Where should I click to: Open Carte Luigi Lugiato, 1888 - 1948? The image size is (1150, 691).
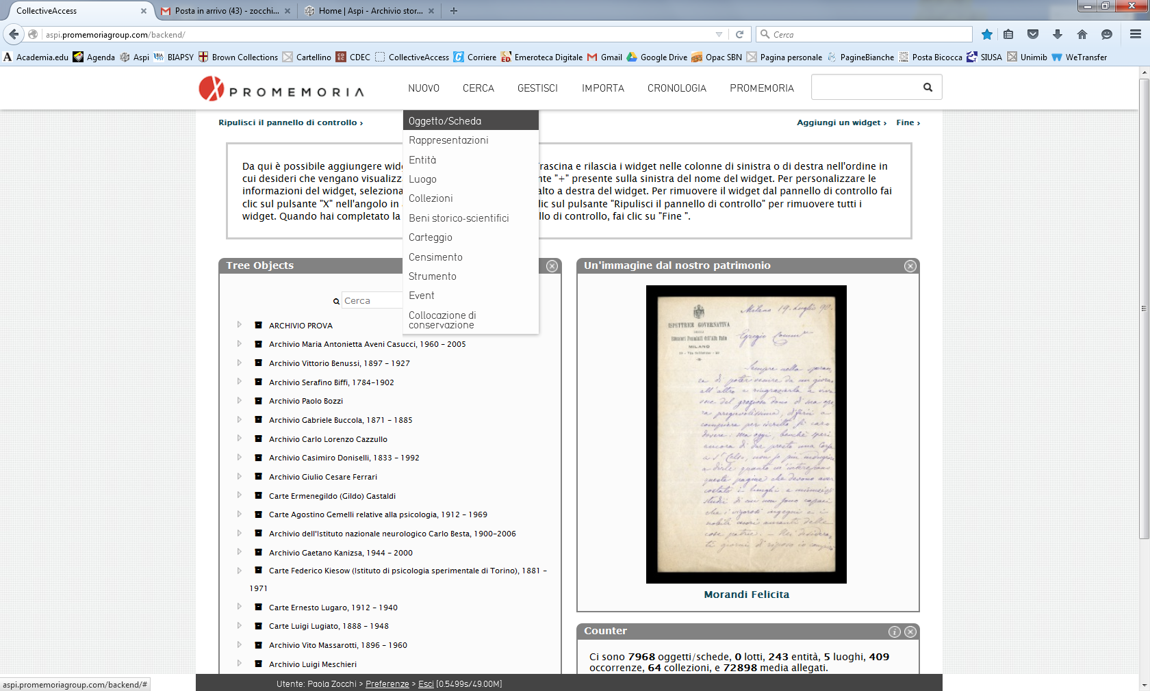point(329,626)
